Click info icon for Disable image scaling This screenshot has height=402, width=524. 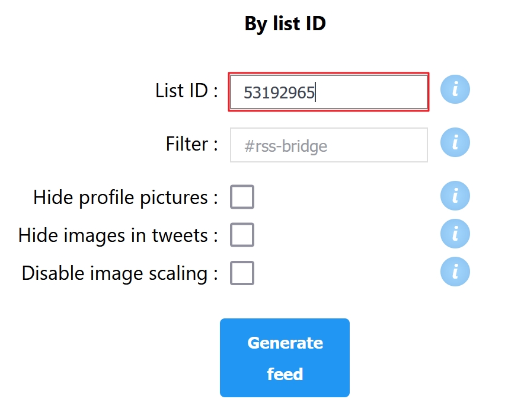(x=455, y=272)
